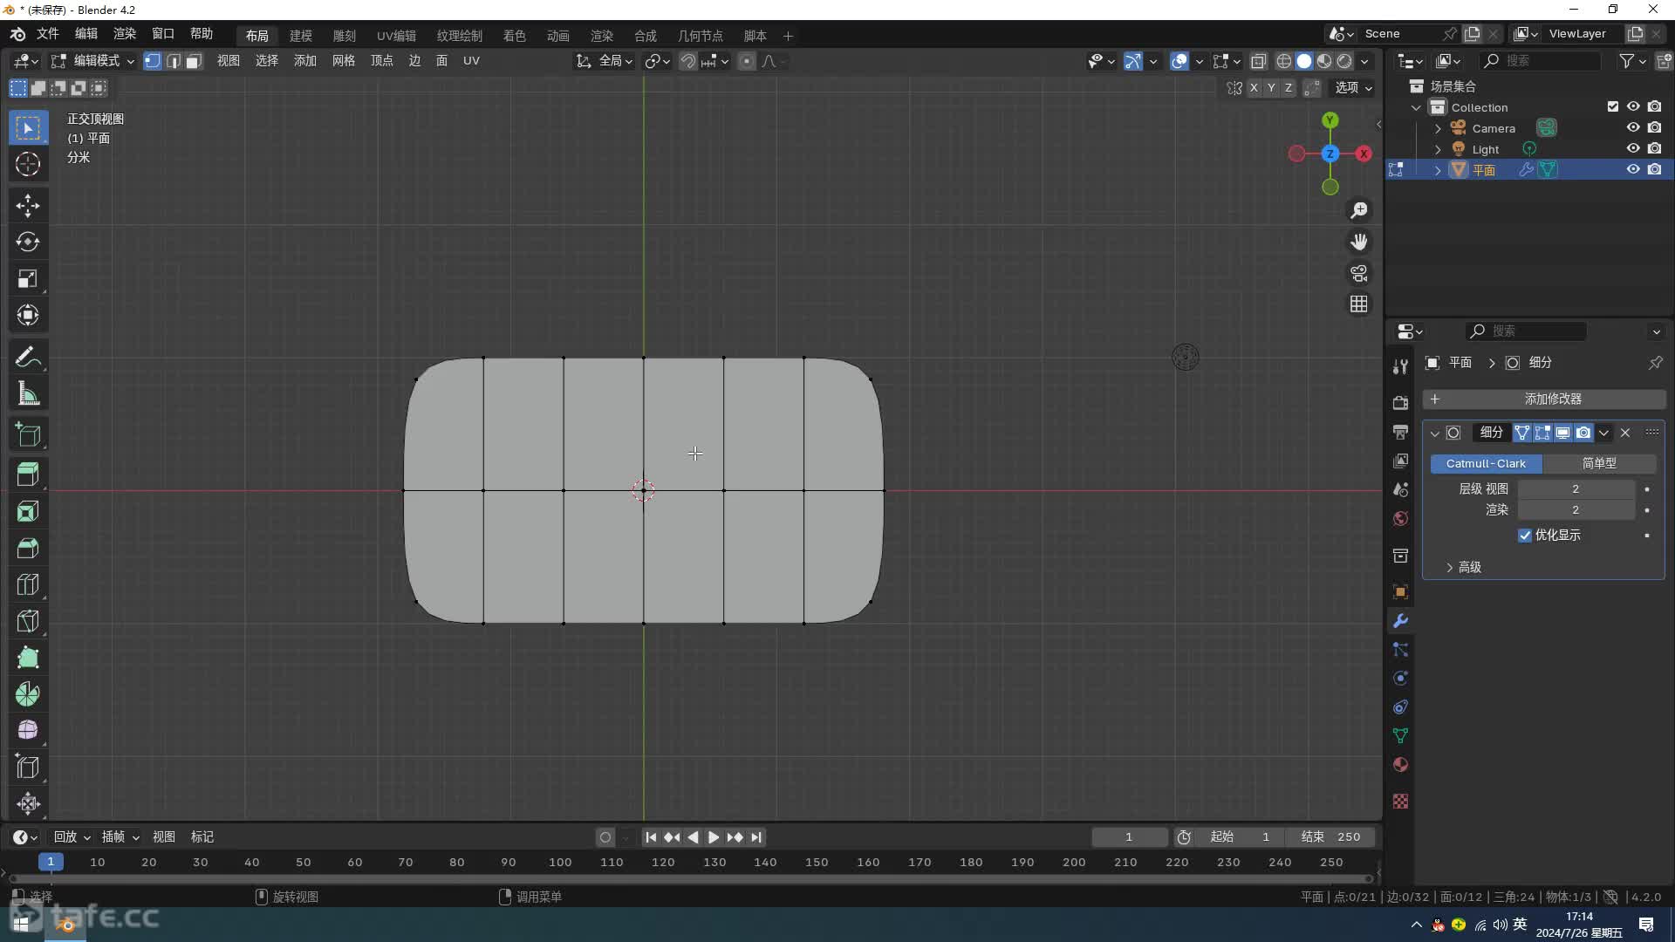Open the 网格 menu
1675x942 pixels.
(x=344, y=61)
